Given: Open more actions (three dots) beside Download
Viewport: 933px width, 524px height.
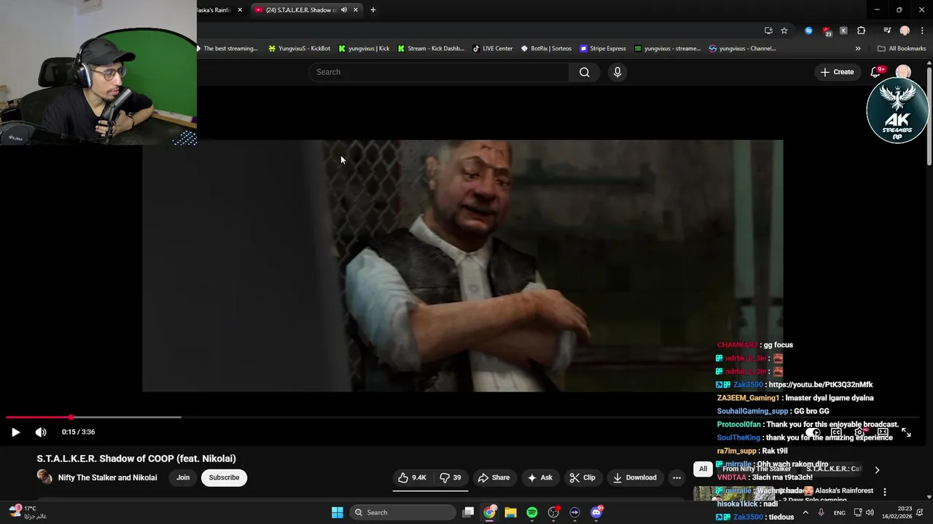Looking at the screenshot, I should pyautogui.click(x=676, y=477).
